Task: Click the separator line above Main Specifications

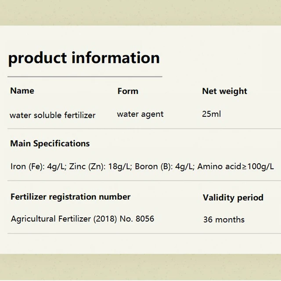Action: coord(140,129)
